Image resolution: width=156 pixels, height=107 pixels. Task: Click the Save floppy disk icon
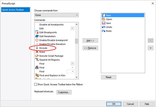tap(104, 23)
